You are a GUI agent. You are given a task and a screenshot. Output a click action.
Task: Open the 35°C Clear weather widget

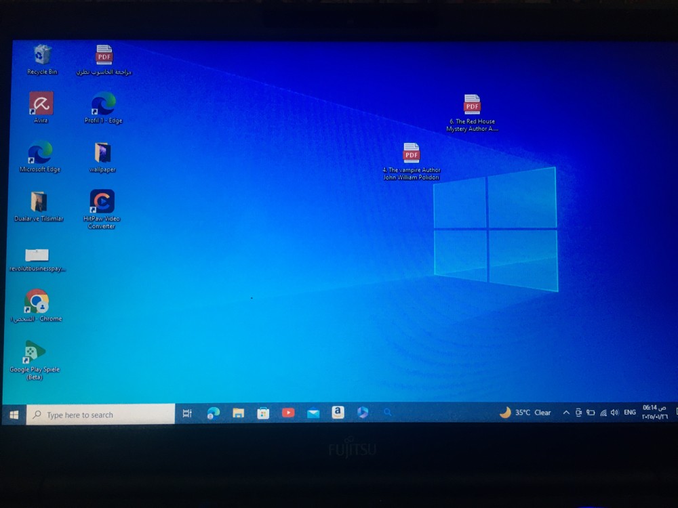[525, 412]
